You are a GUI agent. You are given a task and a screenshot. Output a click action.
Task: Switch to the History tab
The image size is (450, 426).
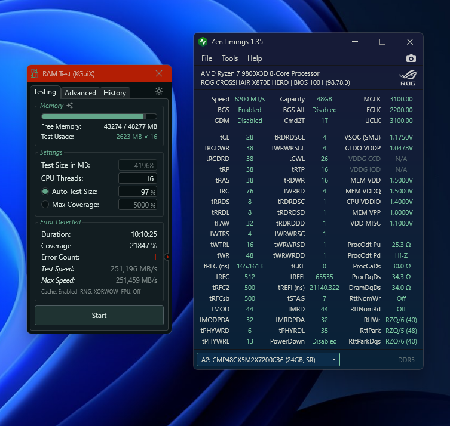(x=115, y=93)
